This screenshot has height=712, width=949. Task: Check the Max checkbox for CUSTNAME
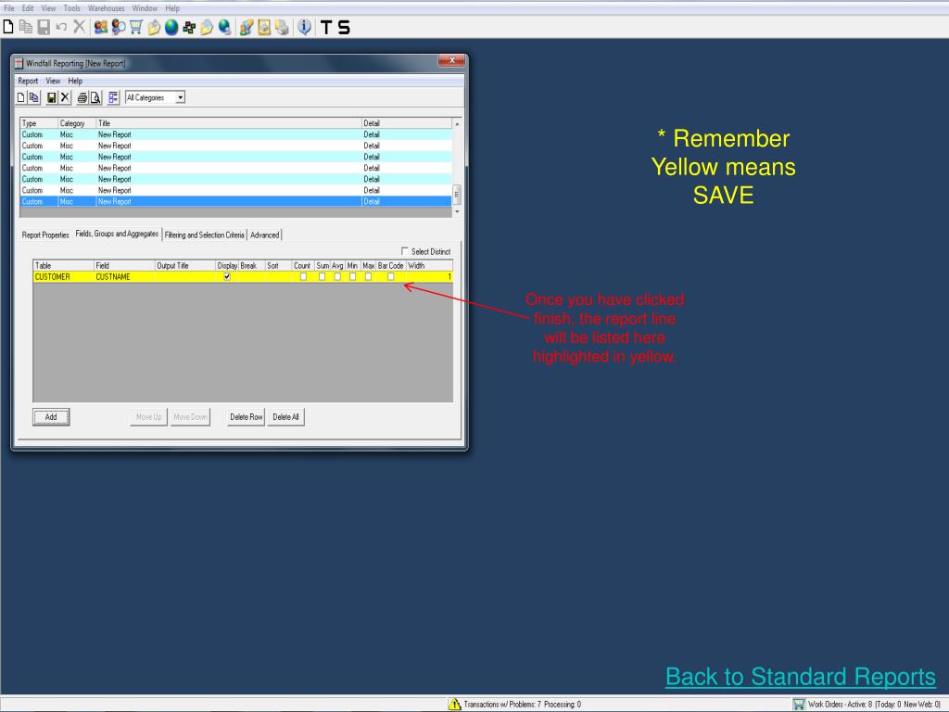click(368, 276)
